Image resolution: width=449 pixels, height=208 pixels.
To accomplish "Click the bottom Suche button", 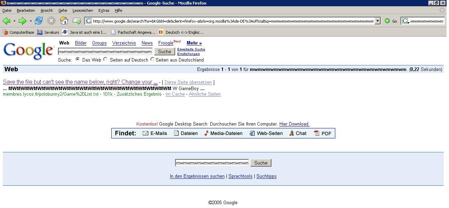I will point(261,163).
